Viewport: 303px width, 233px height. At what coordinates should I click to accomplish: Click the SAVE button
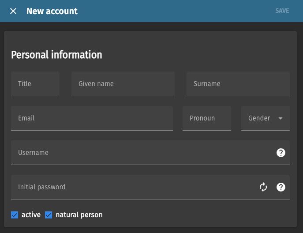[x=282, y=11]
